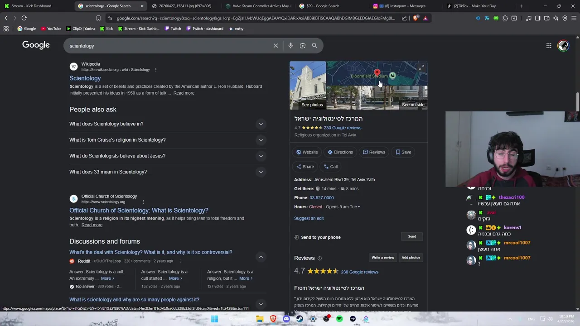Close the scientology Google Search tab

click(x=142, y=6)
